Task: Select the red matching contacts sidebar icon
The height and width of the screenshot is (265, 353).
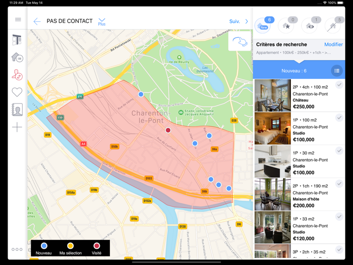Action: click(x=17, y=75)
